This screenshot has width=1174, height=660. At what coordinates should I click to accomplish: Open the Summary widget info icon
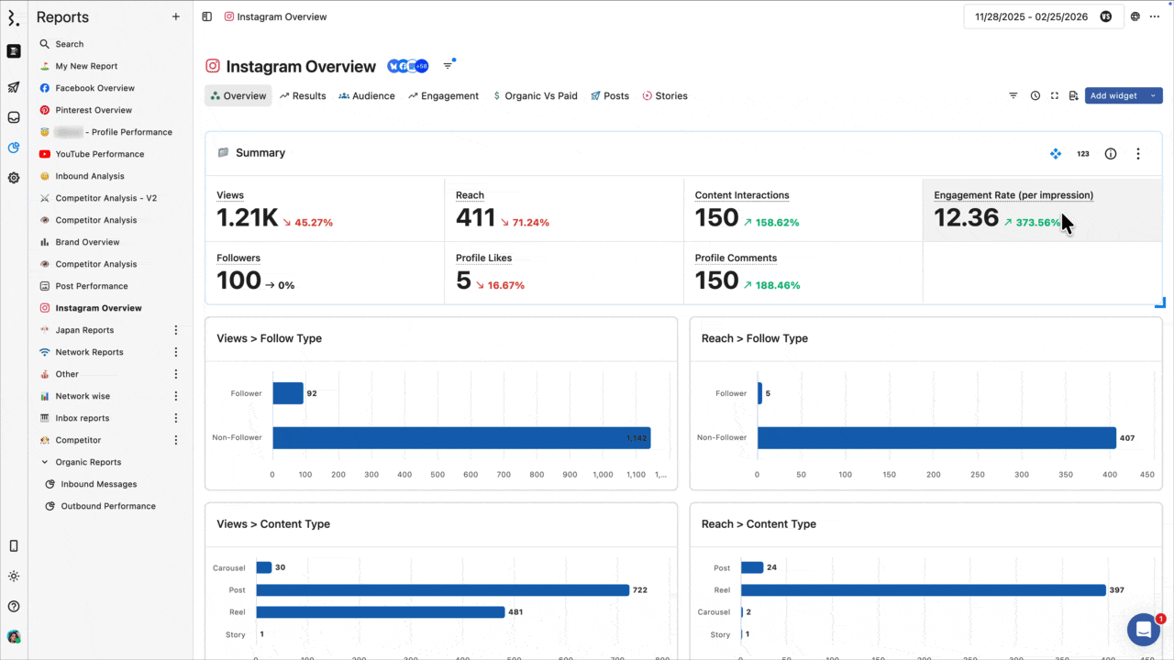[x=1111, y=154]
